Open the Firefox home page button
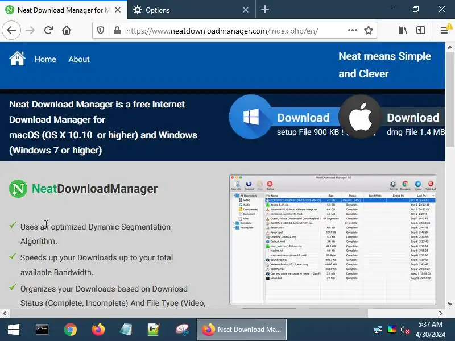Screen dimensions: 455x341 [x=67, y=30]
